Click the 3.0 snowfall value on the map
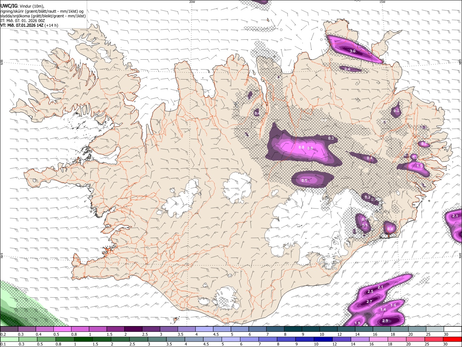Screen dimensions: 462x347 [x=353, y=51]
